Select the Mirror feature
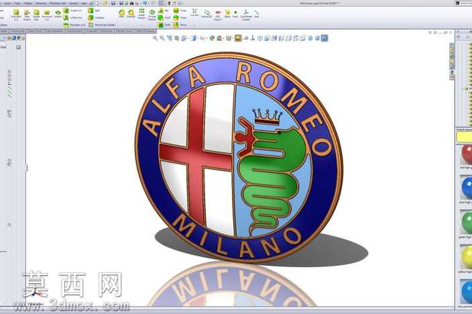The width and height of the screenshot is (472, 314). [x=180, y=25]
